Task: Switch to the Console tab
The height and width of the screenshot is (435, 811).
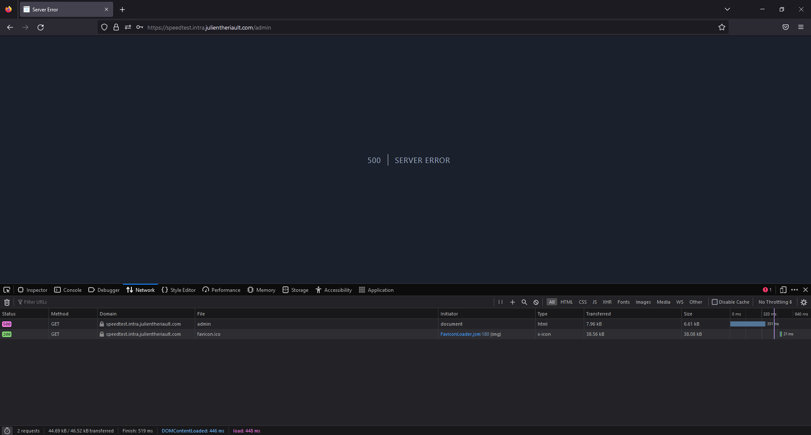Action: tap(68, 290)
